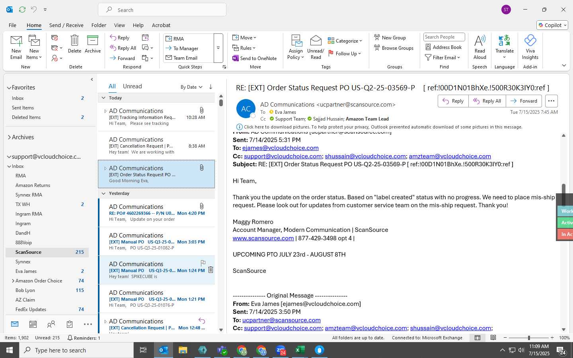Click Reply All in the ribbon
Screen dimensions: 573x358
123,48
